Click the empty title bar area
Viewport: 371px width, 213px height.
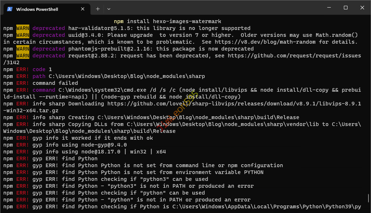217,8
